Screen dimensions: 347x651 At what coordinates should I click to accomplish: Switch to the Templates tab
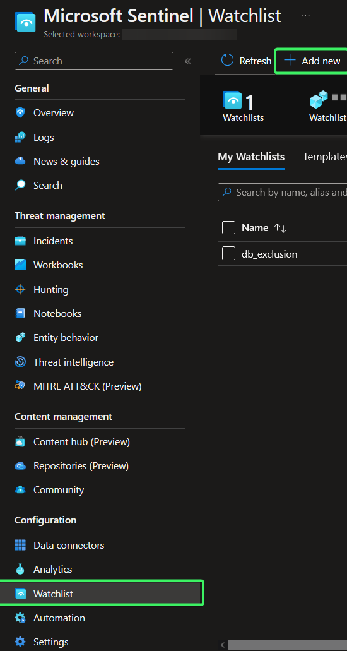(324, 157)
